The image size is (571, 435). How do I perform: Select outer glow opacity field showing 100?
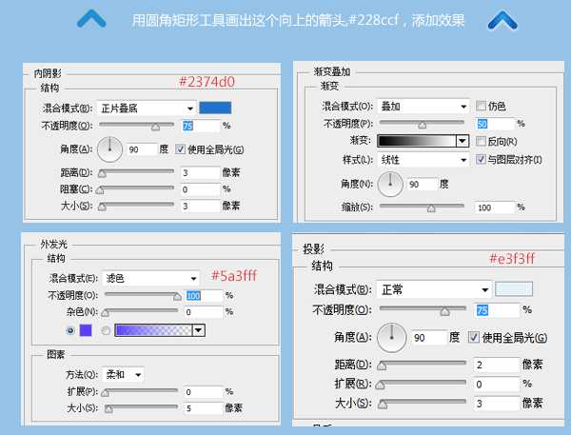204,295
